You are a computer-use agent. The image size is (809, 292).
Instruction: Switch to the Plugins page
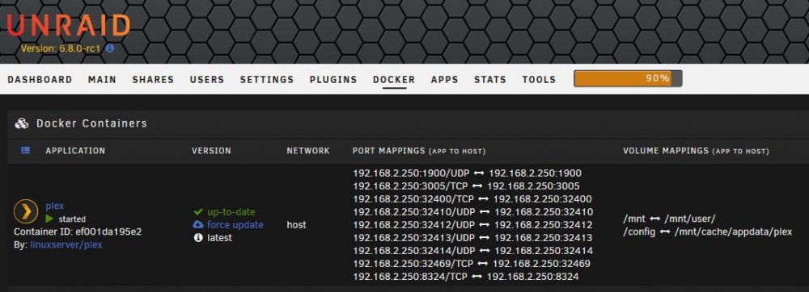point(333,80)
